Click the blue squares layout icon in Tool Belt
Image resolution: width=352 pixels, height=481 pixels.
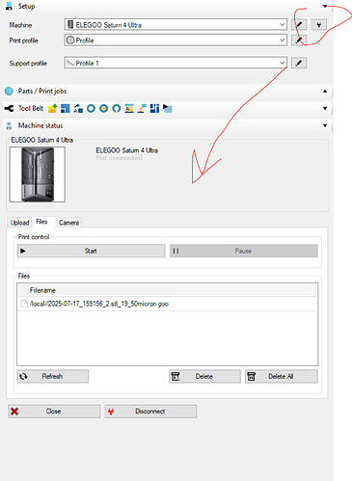pos(66,109)
